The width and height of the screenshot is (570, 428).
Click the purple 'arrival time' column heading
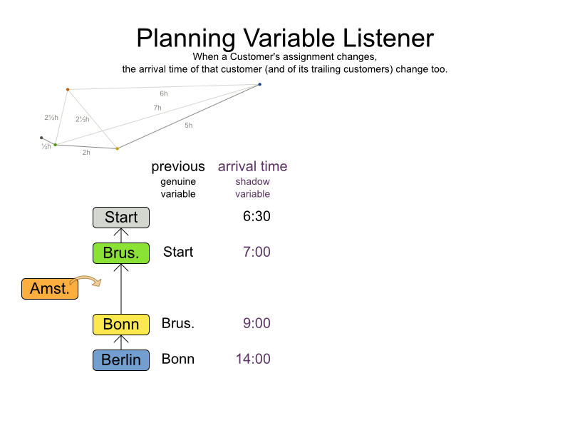pyautogui.click(x=252, y=167)
